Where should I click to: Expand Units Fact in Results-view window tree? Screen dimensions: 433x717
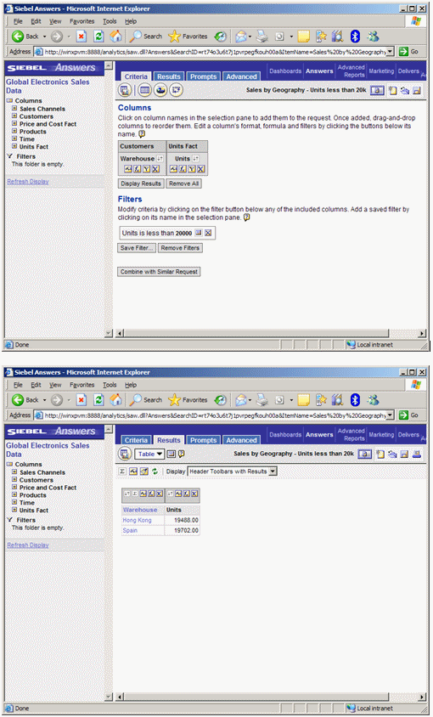(14, 510)
